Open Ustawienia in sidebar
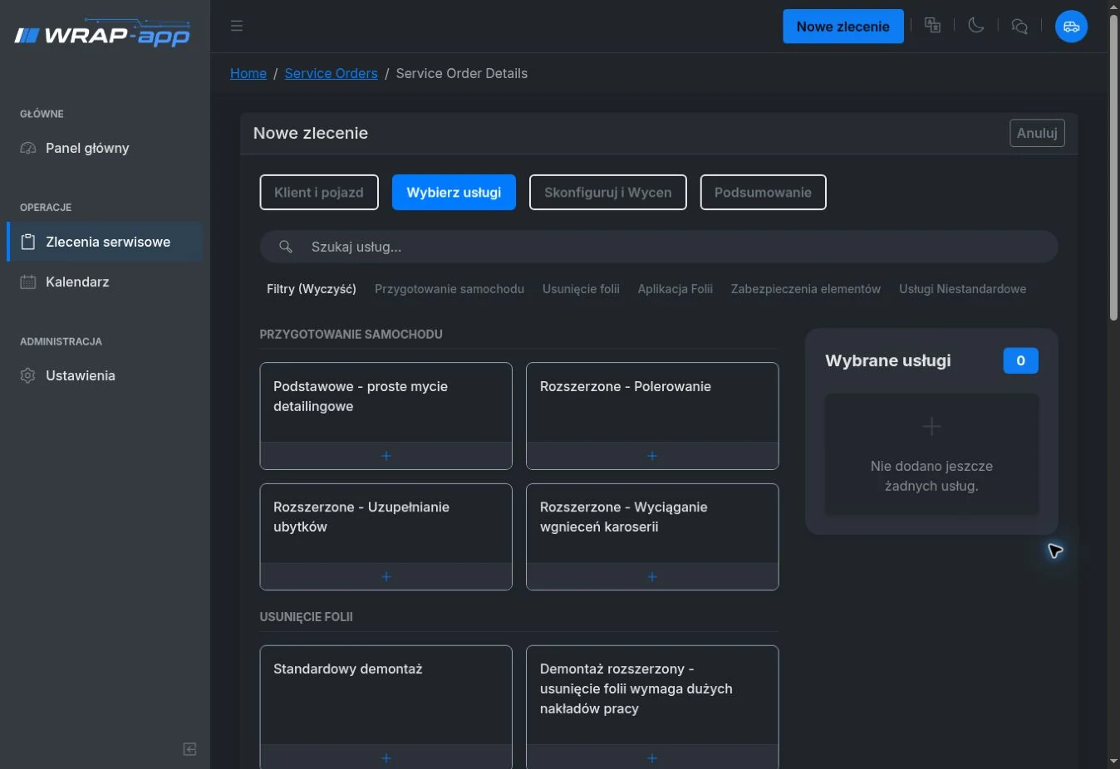The image size is (1120, 769). pyautogui.click(x=105, y=375)
